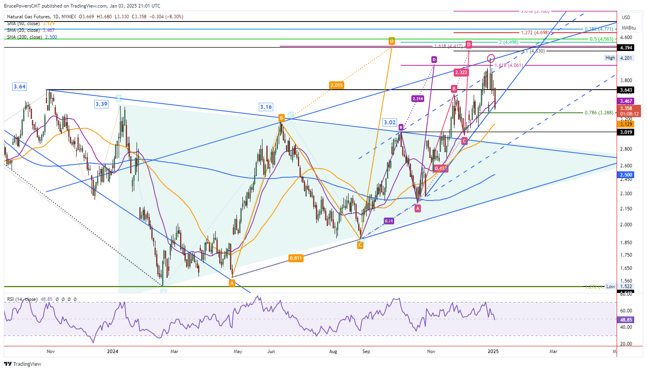Click the 4.394 price axis tag
The width and height of the screenshot is (647, 371).
tap(626, 48)
